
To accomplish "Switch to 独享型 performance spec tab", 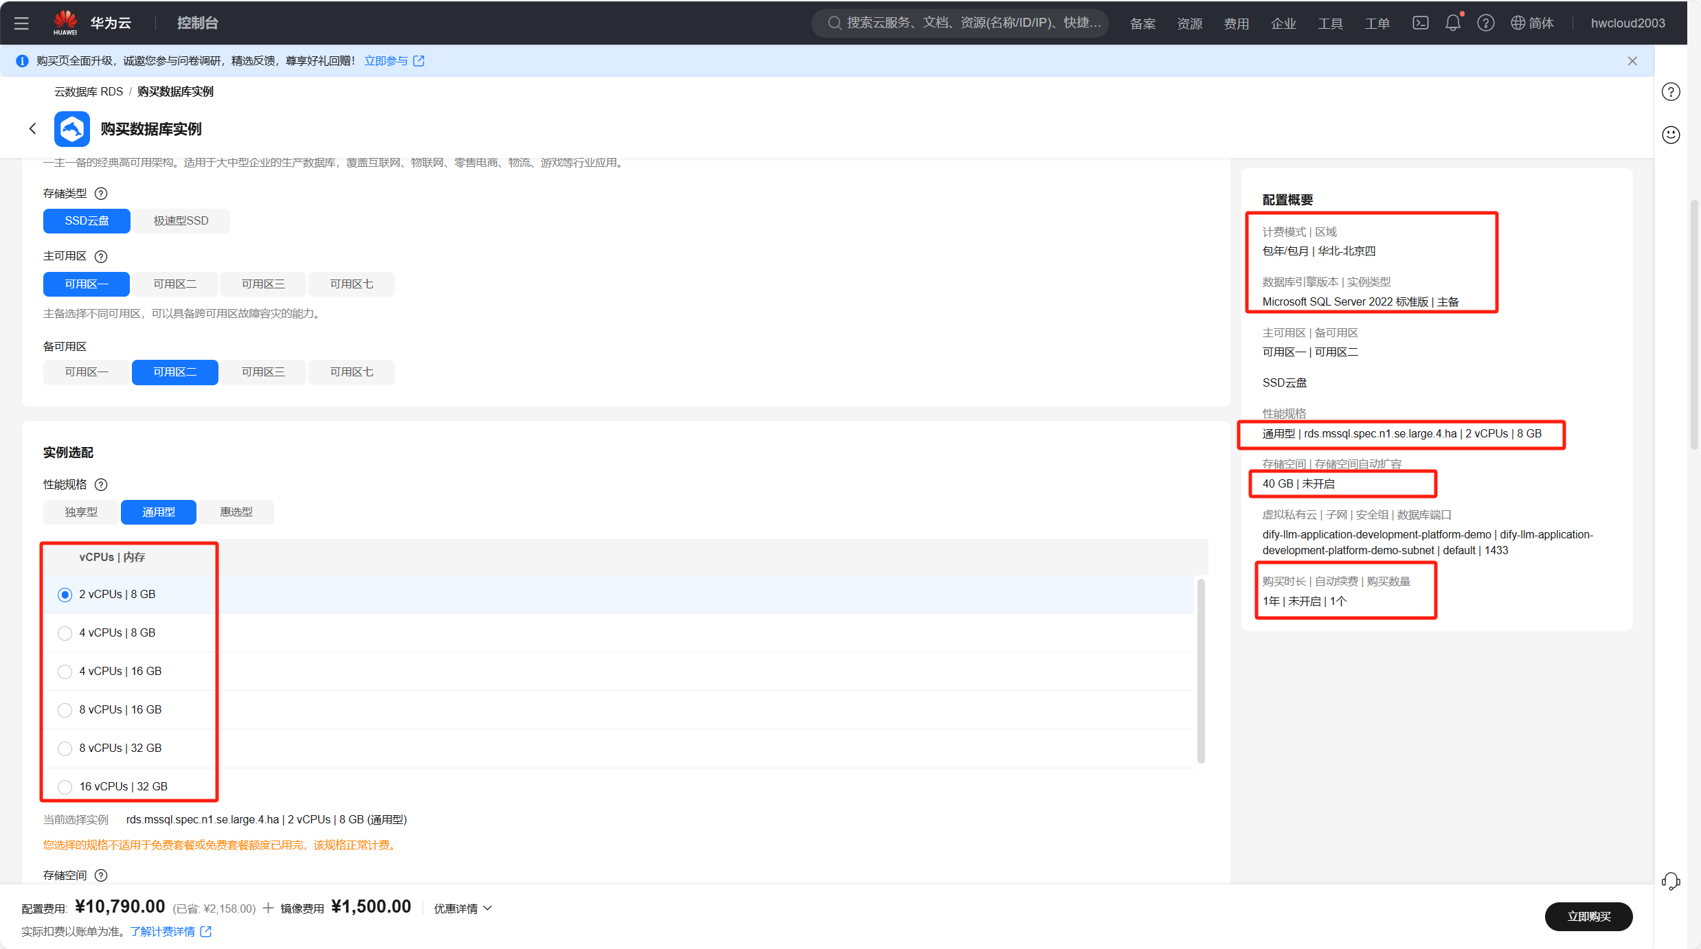I will [x=81, y=512].
